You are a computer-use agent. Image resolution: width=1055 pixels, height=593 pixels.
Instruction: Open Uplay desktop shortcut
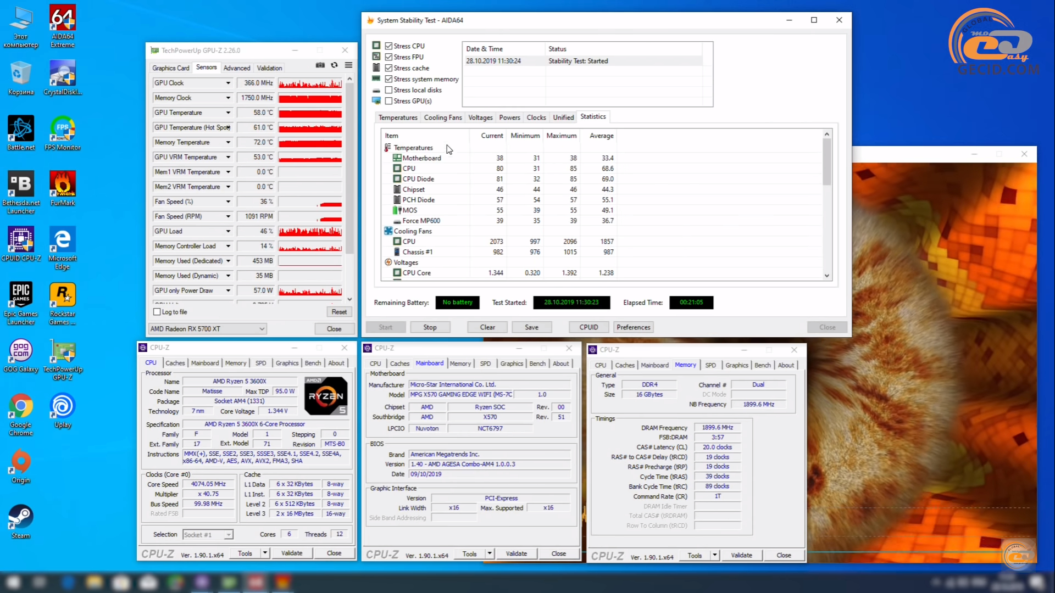point(63,411)
